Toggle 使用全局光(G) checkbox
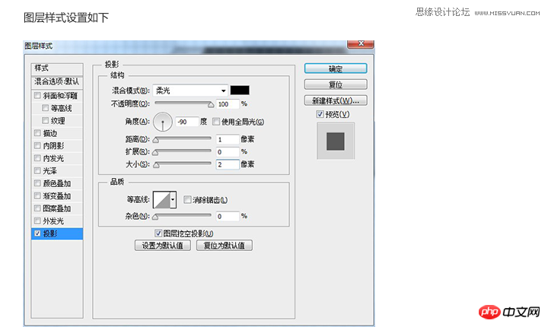Viewport: 548px width, 327px height. click(216, 122)
